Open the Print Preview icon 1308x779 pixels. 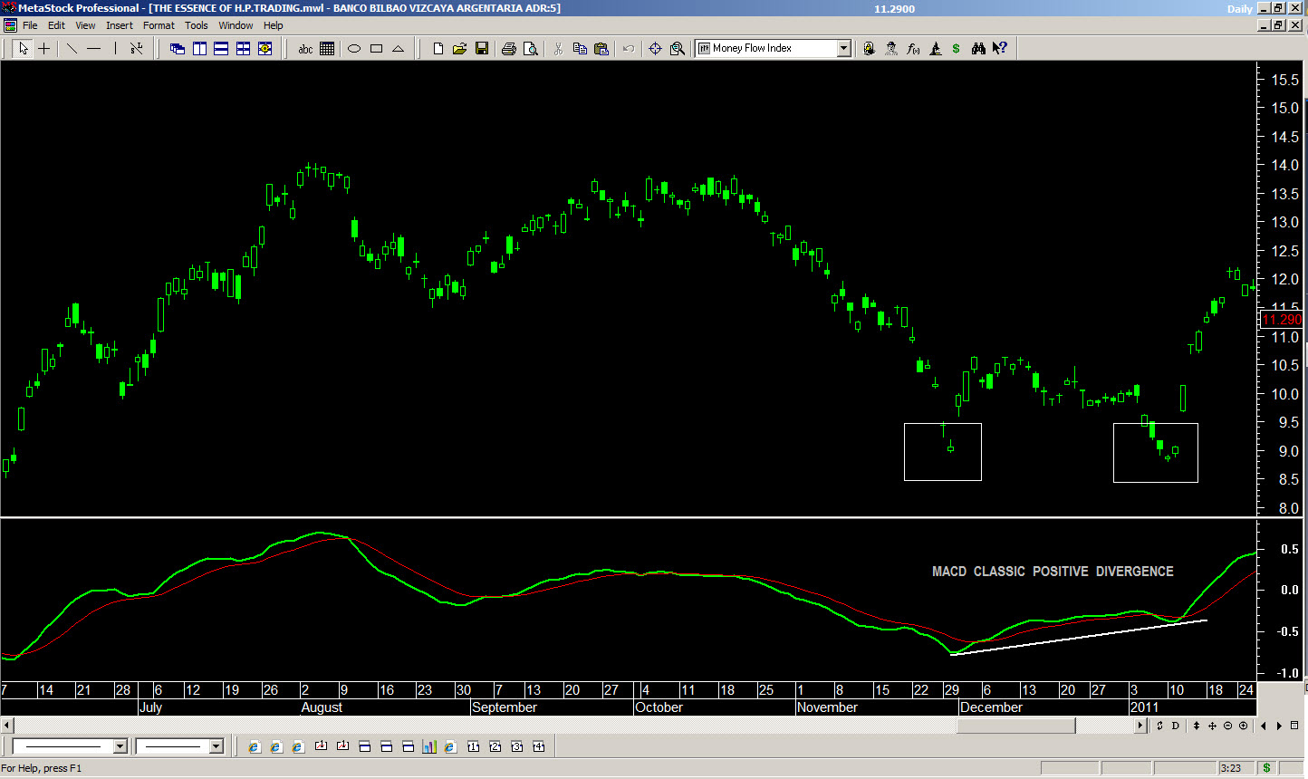coord(531,49)
